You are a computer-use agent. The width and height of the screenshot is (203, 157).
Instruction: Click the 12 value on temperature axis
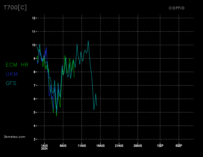tap(33, 18)
